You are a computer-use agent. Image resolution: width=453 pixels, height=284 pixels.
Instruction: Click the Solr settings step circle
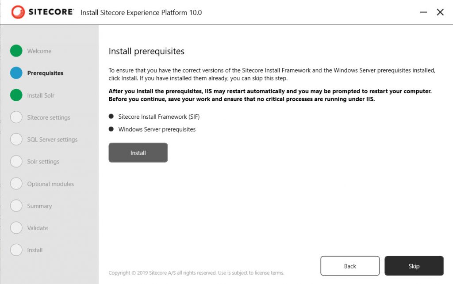[x=16, y=162]
